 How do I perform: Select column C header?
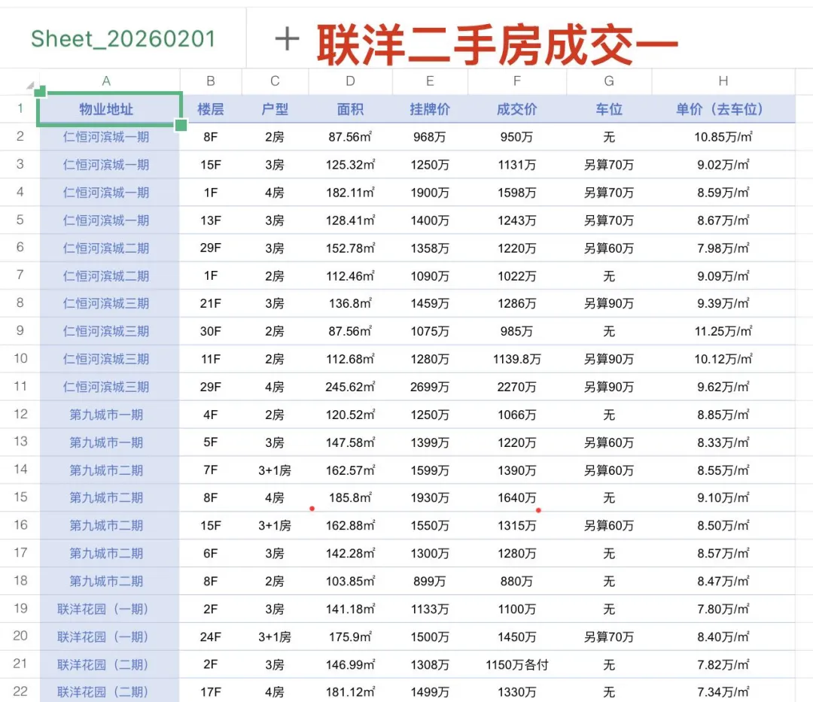[x=275, y=81]
